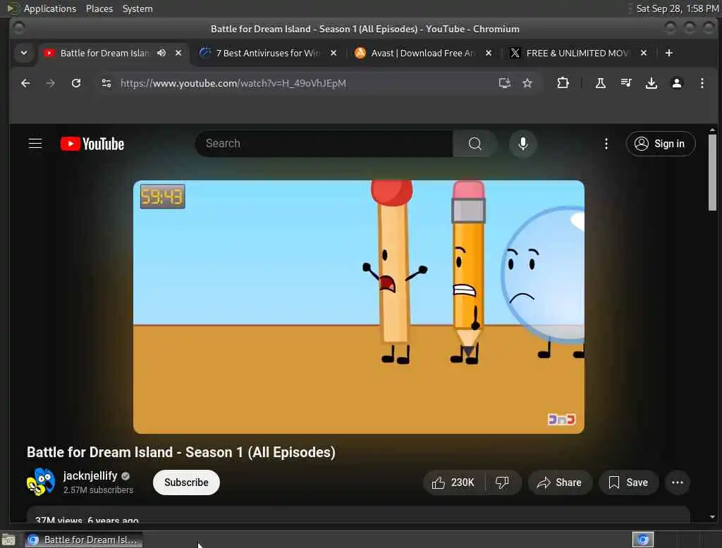Viewport: 722px width, 548px height.
Task: Mute the Battle for Dream Island tab audio
Action: tap(161, 53)
